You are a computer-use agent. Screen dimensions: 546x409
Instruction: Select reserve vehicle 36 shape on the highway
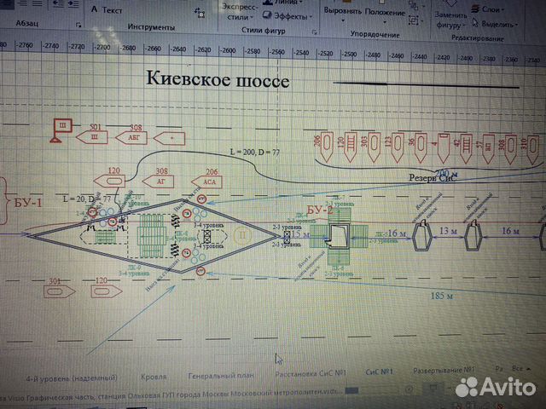point(421,147)
